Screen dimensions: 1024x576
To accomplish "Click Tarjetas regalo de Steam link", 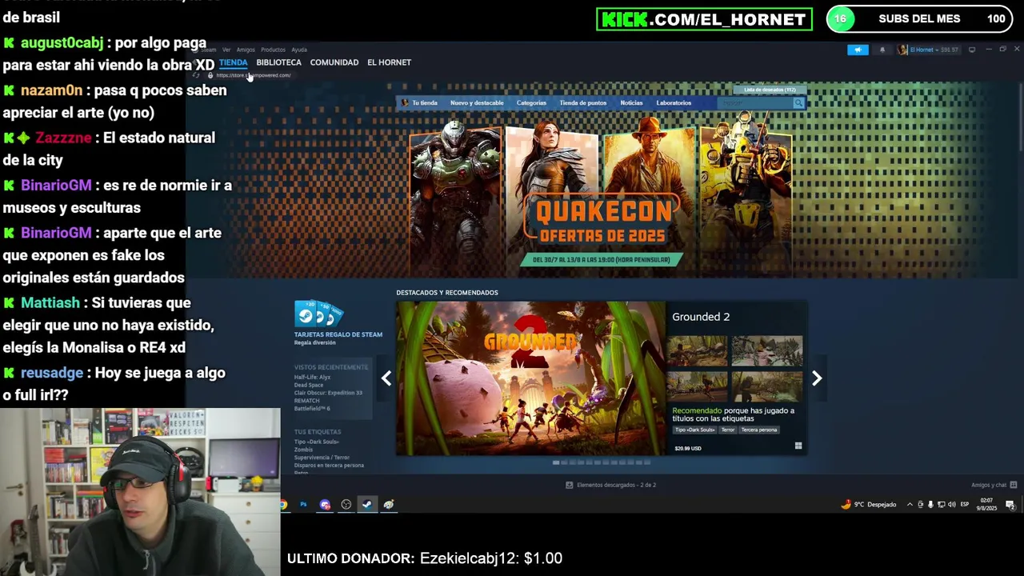I will point(338,334).
